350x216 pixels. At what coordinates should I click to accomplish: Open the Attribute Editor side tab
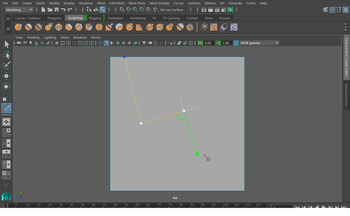tap(347, 95)
